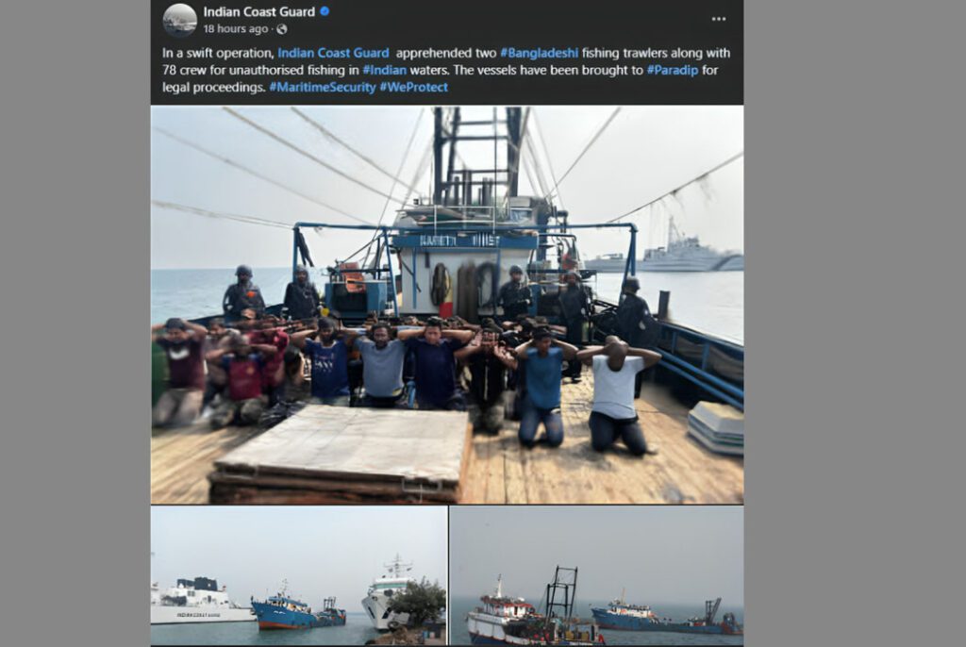Screen dimensions: 966x647
Task: Open the #Paradip hashtag link
Action: click(672, 70)
